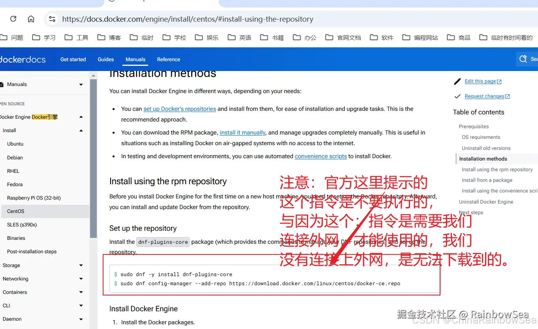Reload the current page
This screenshot has width=538, height=329.
(13, 19)
